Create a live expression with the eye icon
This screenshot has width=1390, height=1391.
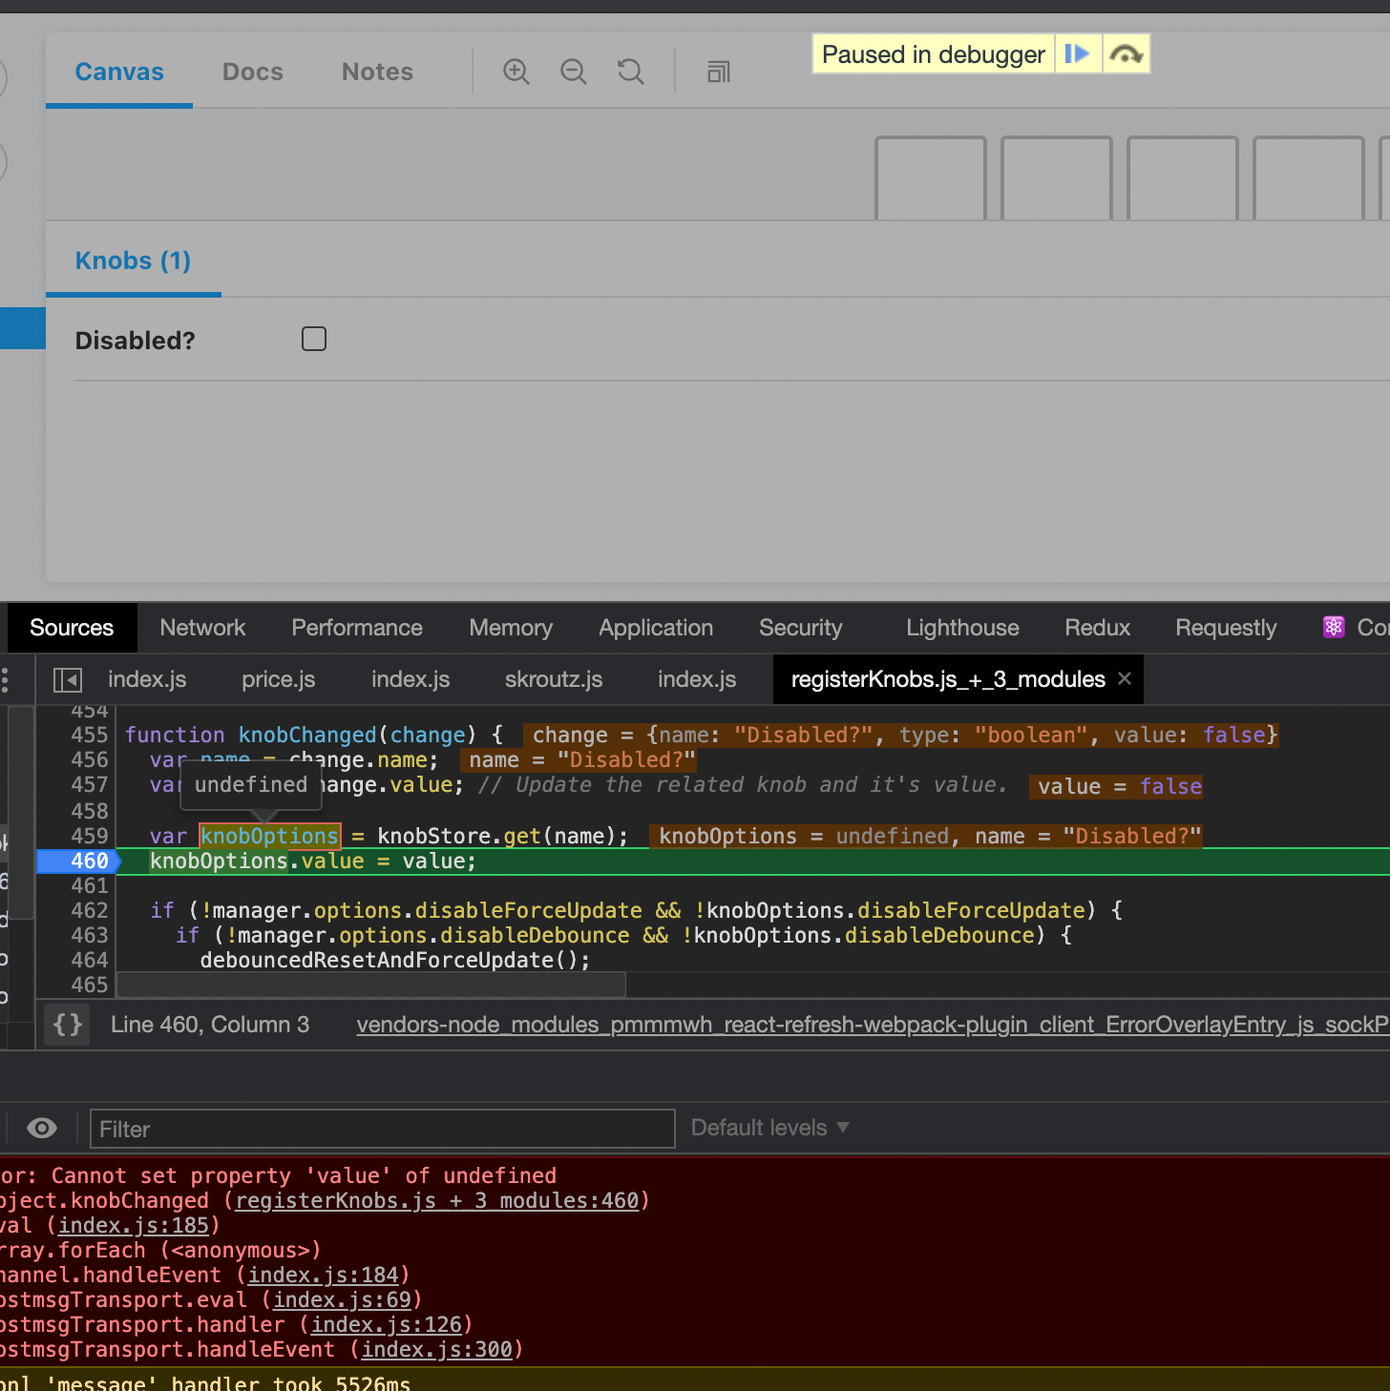click(x=42, y=1129)
